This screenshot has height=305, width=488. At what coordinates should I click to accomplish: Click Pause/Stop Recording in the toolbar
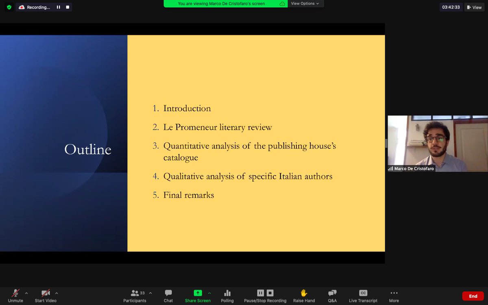265,296
